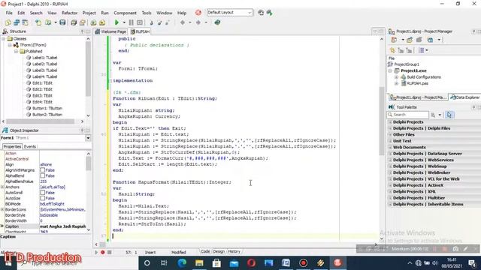481x270 pixels.
Task: Open the Object Inspector Form1 component dropdown
Action: coord(88,138)
